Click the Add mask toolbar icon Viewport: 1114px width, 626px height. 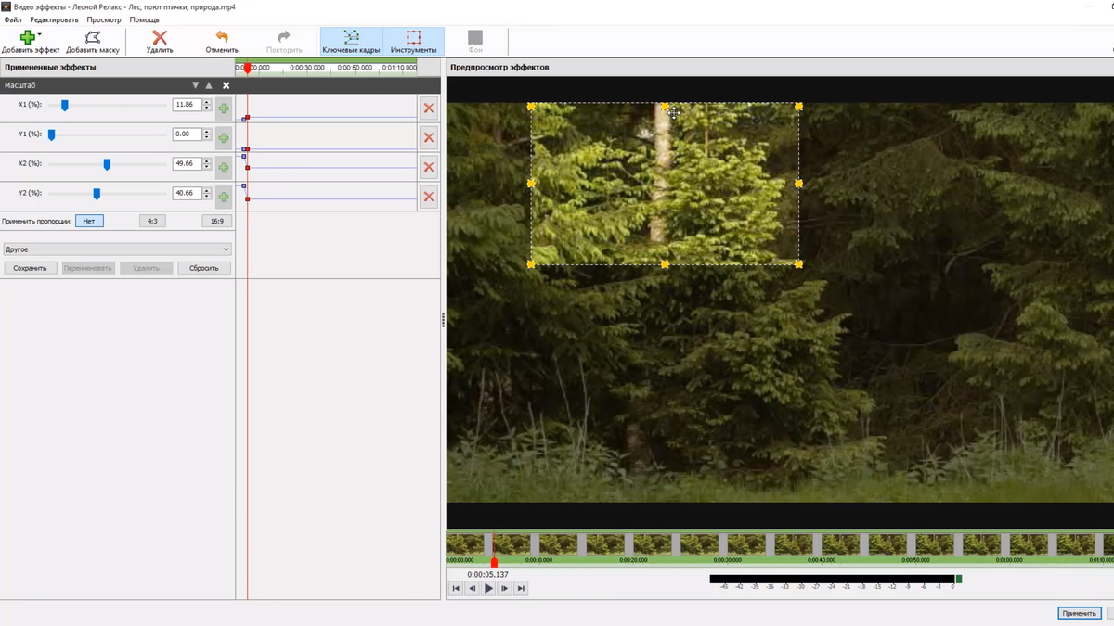[93, 37]
